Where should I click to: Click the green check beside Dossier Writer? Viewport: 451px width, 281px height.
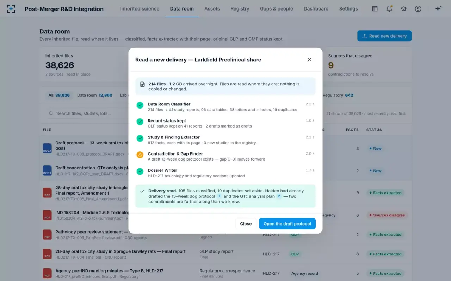pos(140,171)
